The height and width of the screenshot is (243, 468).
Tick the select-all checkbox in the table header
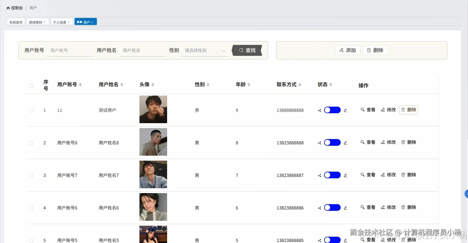tap(32, 86)
